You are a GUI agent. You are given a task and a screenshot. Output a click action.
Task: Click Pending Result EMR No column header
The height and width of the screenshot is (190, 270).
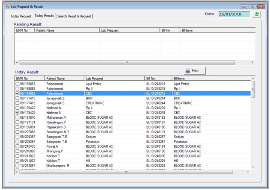click(x=24, y=30)
